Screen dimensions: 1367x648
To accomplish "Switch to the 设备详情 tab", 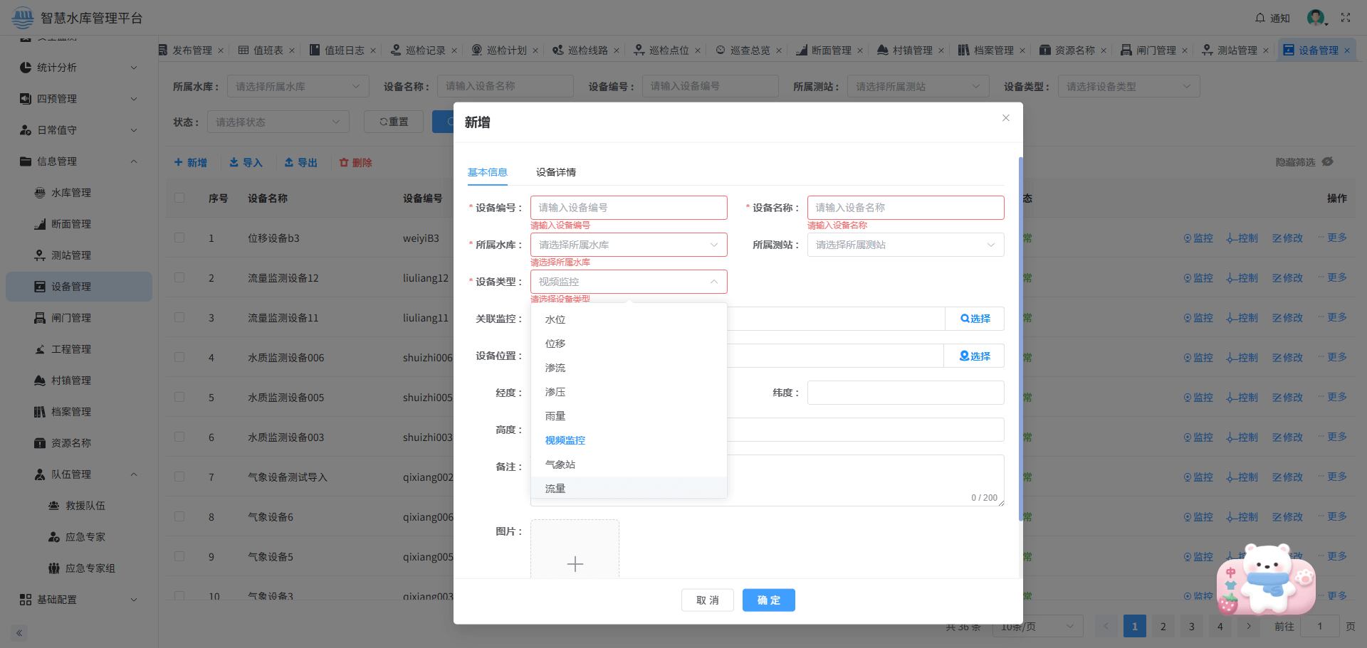I will [x=557, y=172].
